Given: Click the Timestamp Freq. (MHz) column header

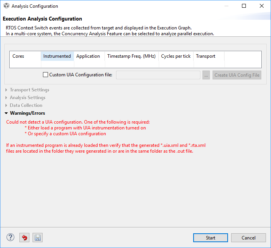Looking at the screenshot, I should pyautogui.click(x=131, y=56).
